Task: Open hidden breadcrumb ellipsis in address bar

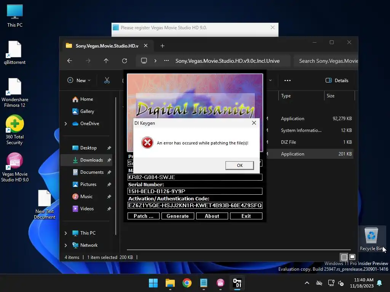Action: pyautogui.click(x=166, y=60)
